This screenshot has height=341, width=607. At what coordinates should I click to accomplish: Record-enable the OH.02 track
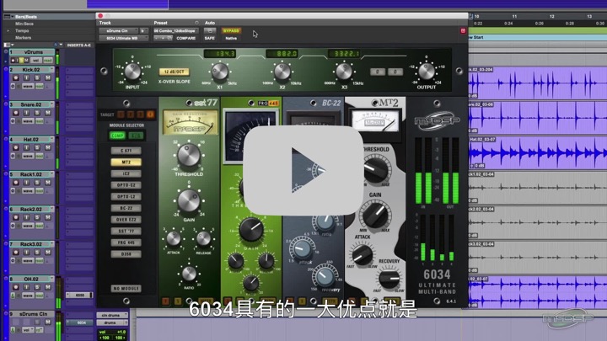pos(16,287)
